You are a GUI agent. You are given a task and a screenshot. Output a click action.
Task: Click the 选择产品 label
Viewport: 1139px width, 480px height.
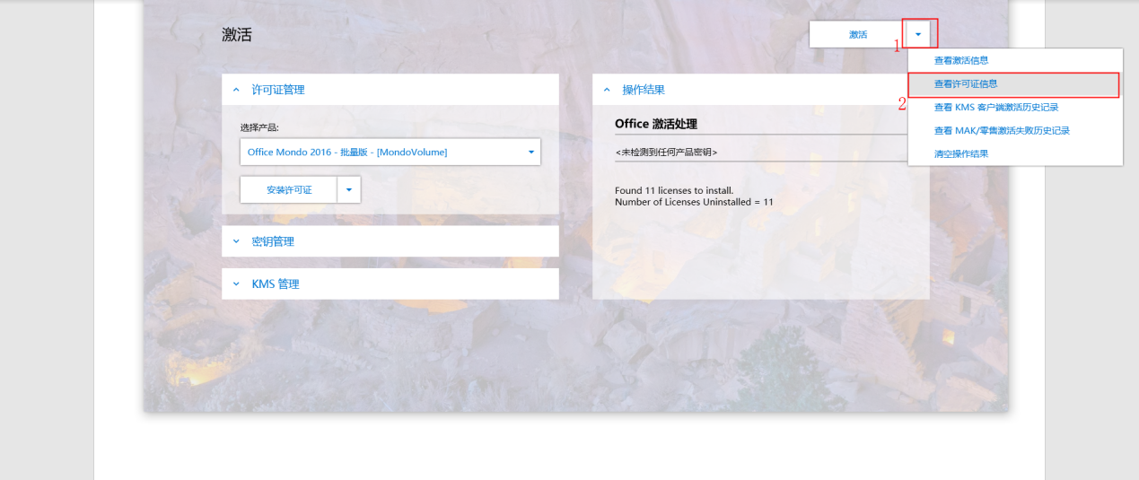click(259, 127)
